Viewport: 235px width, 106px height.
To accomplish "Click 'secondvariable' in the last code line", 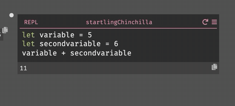I will coord(101,53).
